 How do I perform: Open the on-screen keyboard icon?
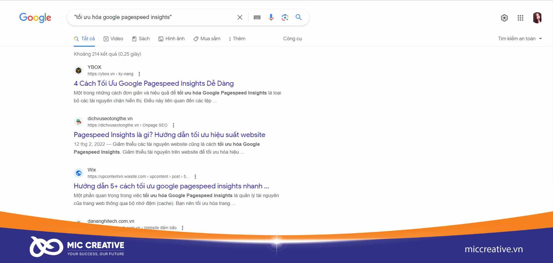[x=257, y=17]
